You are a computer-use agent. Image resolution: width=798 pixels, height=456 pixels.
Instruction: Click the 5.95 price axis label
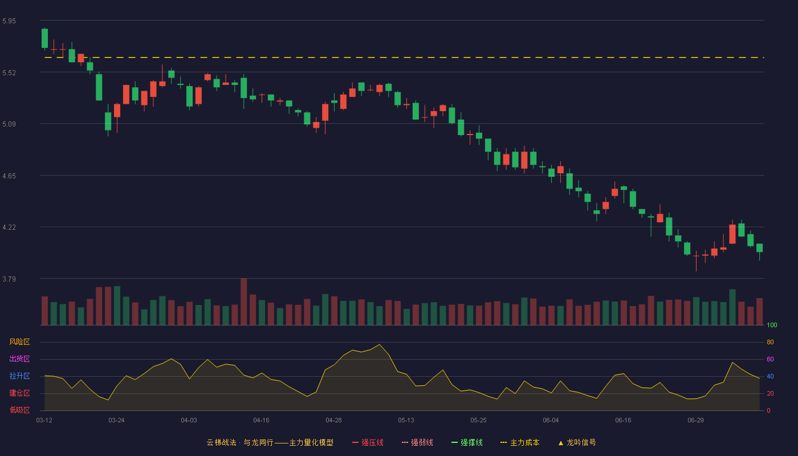[x=9, y=21]
